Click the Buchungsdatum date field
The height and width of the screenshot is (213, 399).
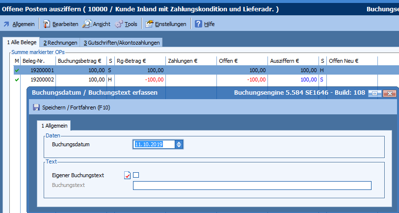click(x=154, y=144)
